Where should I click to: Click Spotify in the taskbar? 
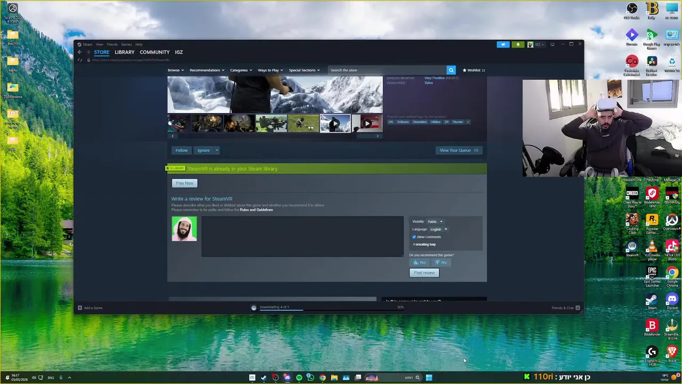[x=299, y=378]
